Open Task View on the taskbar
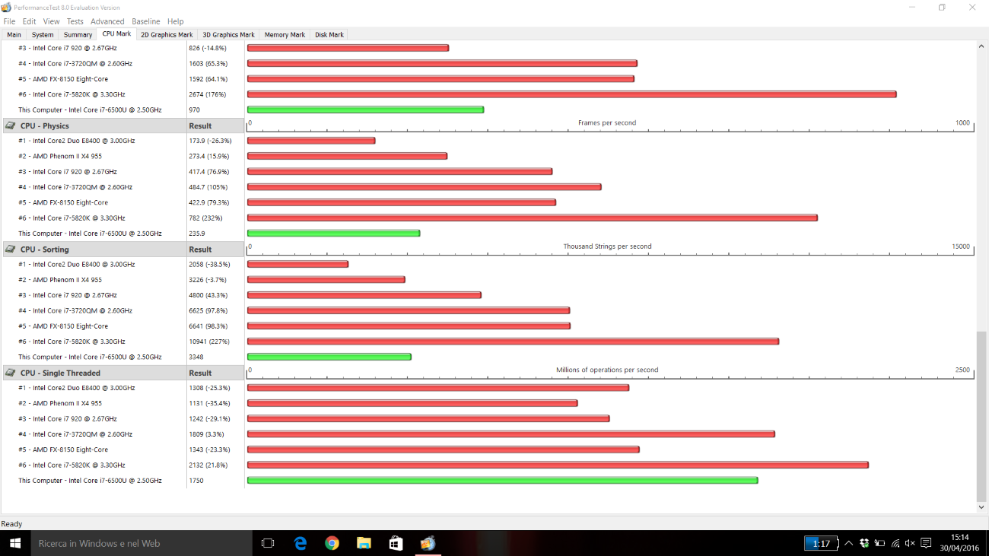The height and width of the screenshot is (556, 989). (x=267, y=543)
